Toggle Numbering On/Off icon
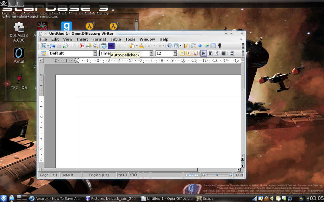 click(231, 53)
